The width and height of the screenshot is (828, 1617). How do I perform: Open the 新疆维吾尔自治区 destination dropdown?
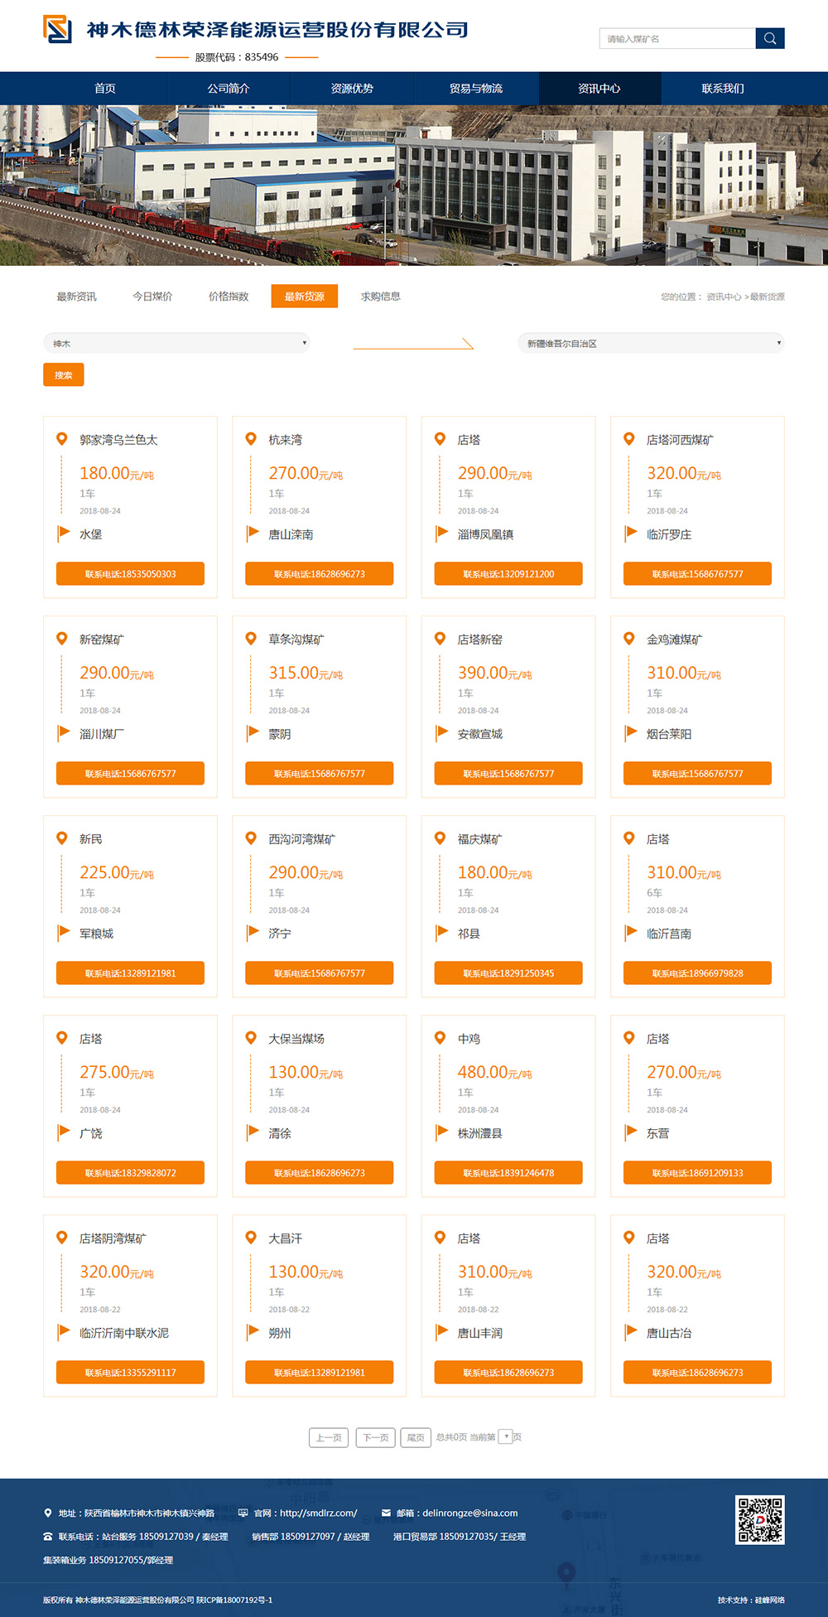(650, 343)
